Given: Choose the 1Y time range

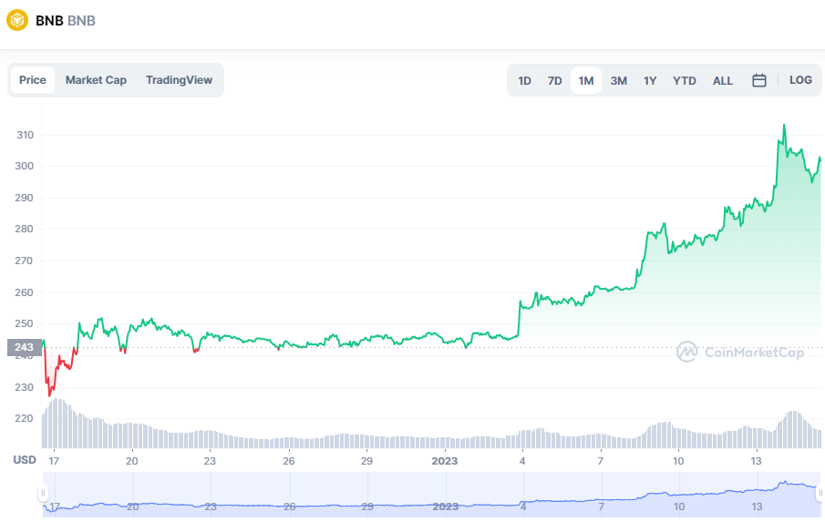Looking at the screenshot, I should [x=650, y=80].
